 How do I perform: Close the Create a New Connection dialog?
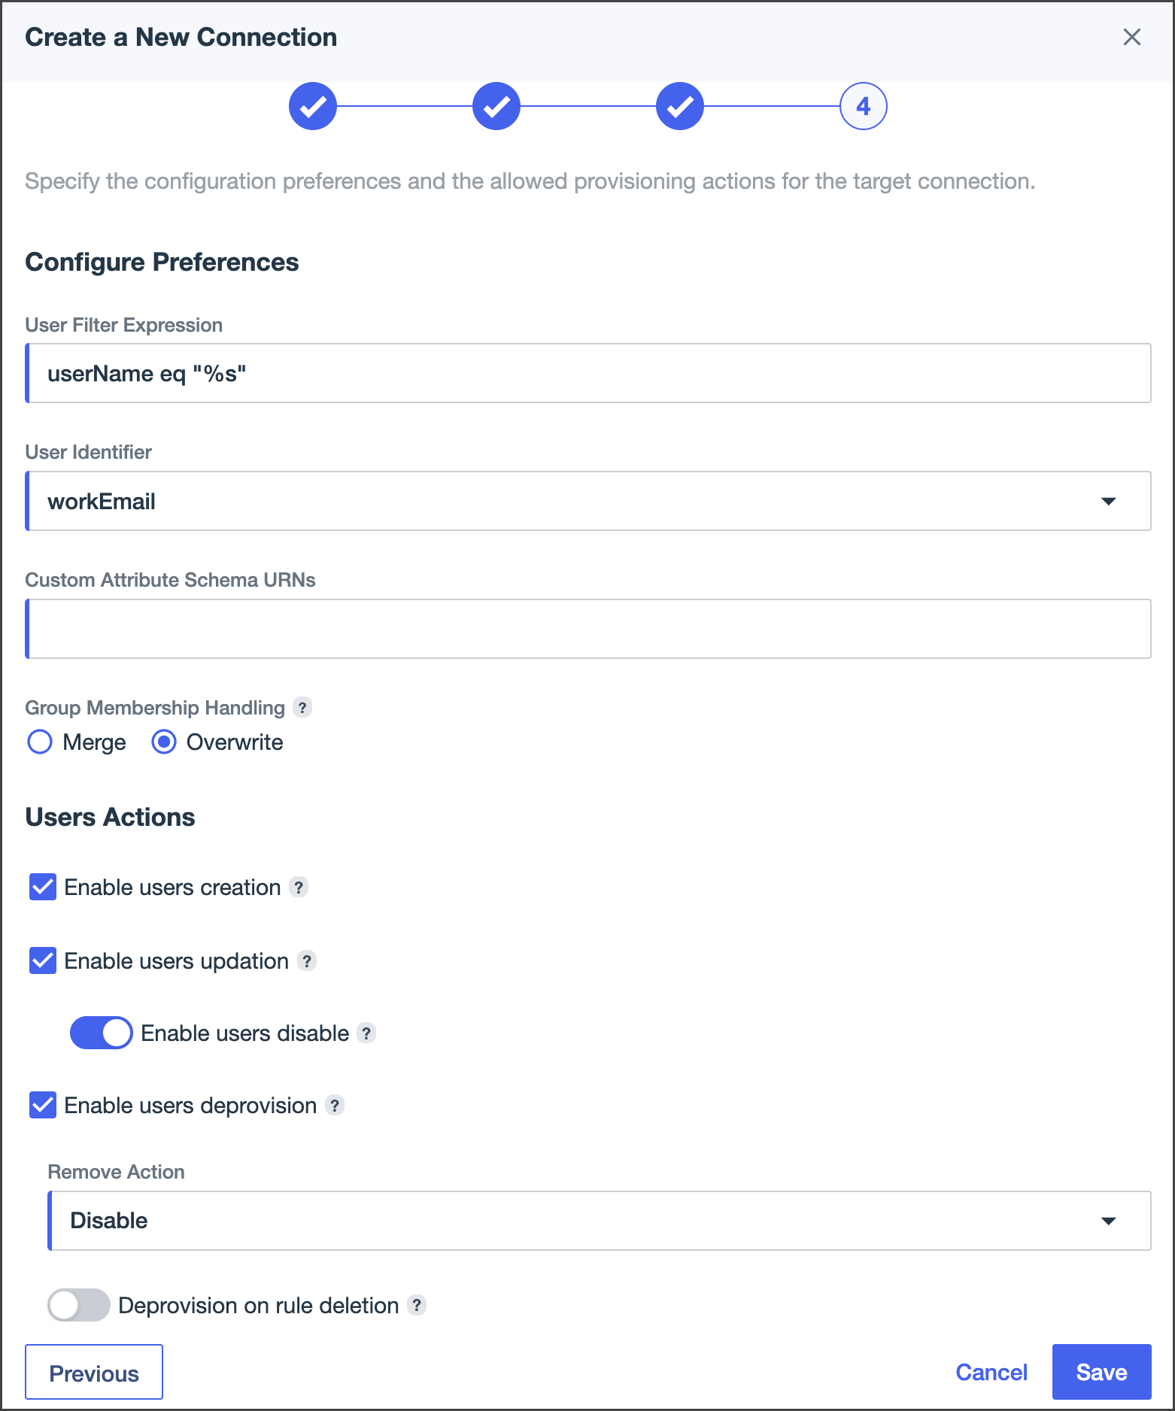click(x=1131, y=37)
